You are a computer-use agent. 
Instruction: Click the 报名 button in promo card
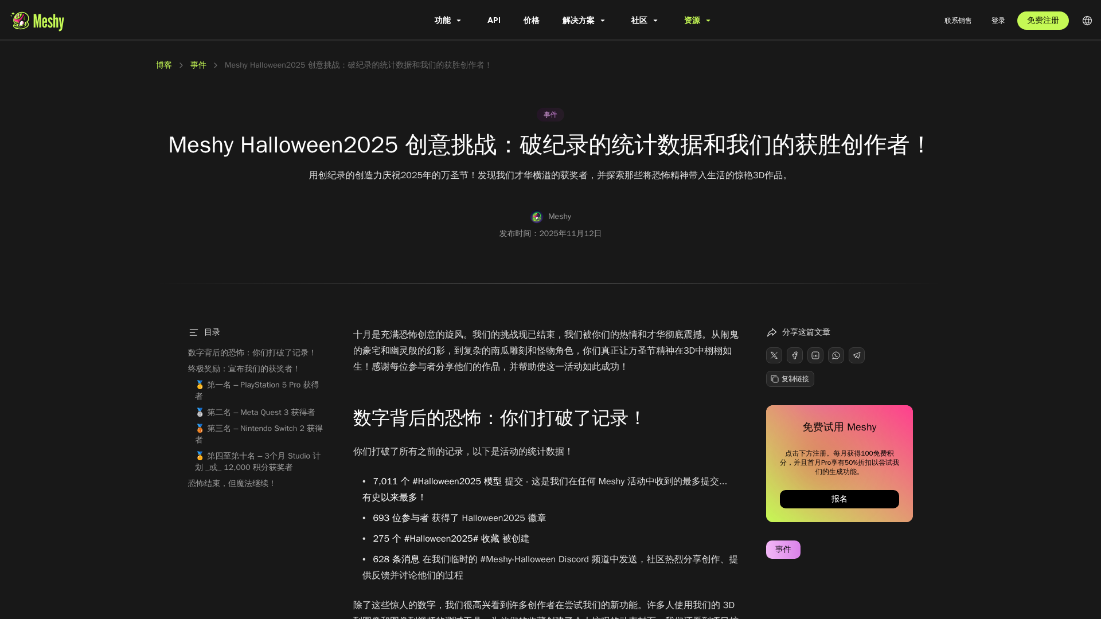839,499
